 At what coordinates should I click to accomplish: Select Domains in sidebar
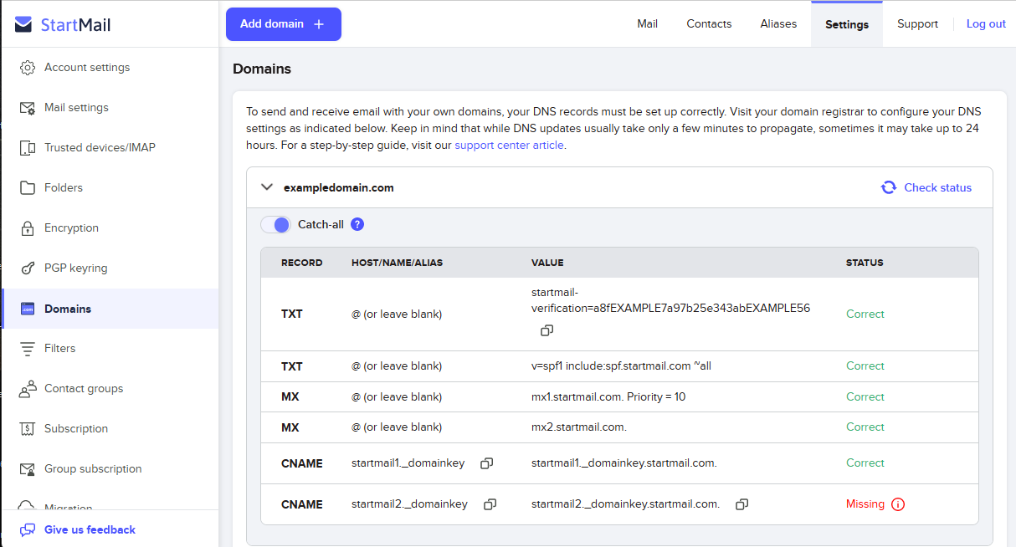tap(110, 309)
